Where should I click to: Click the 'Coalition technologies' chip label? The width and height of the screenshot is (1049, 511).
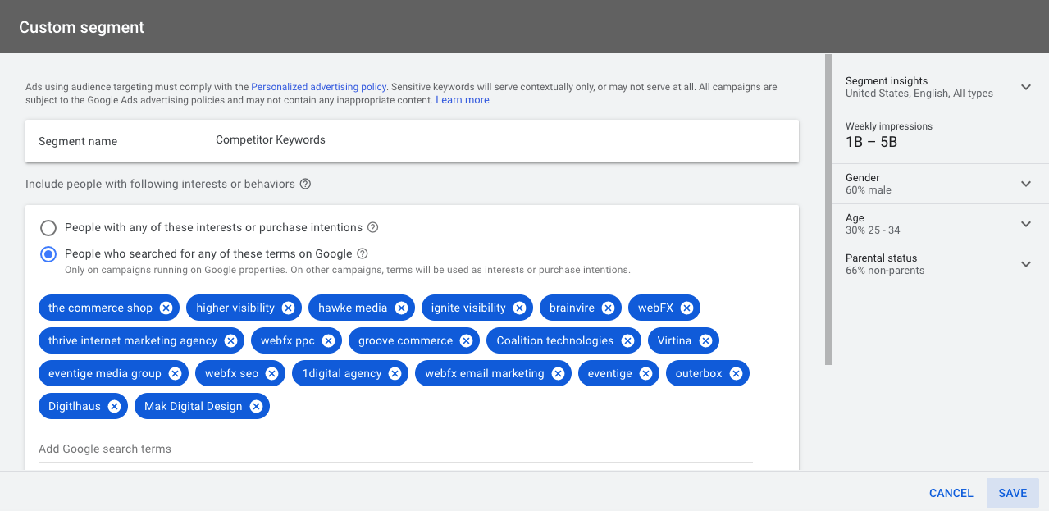coord(554,340)
